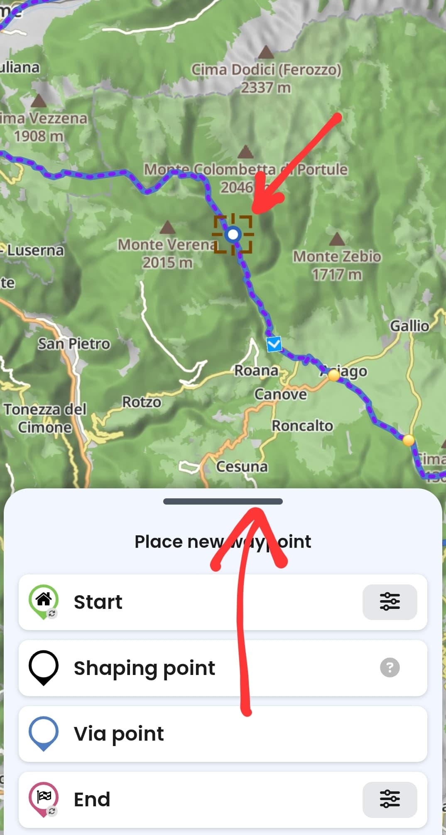The width and height of the screenshot is (446, 835).
Task: Choose Start as new waypoint type
Action: point(223,602)
